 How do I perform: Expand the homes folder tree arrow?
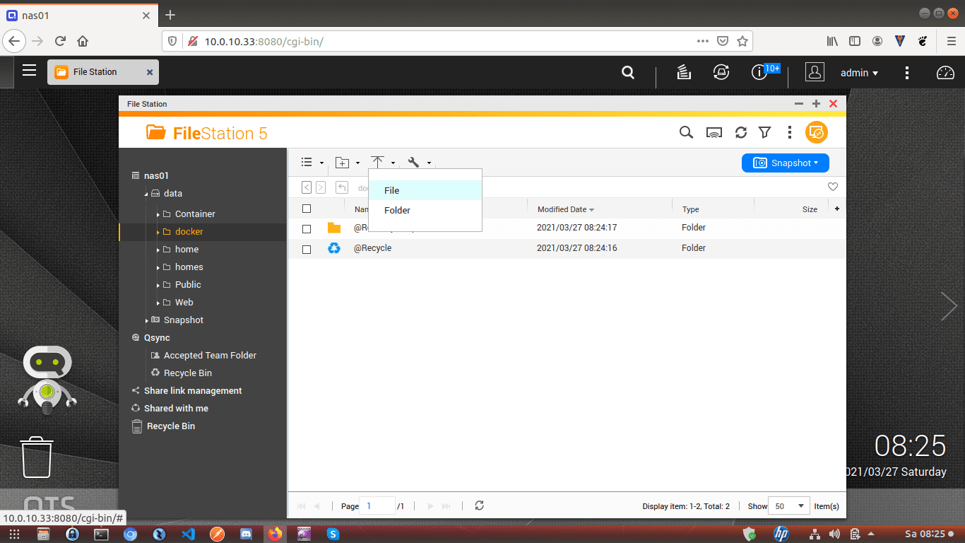click(158, 267)
